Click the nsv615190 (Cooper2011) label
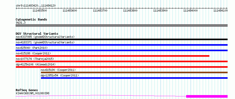Viewport: 235px width, 99px height. [58, 70]
